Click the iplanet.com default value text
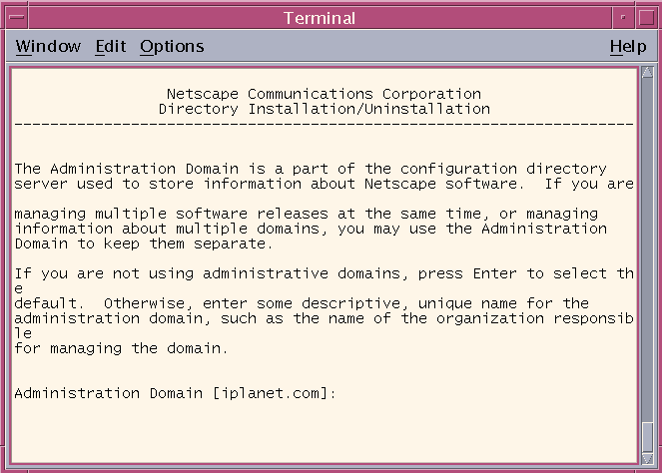 271,394
